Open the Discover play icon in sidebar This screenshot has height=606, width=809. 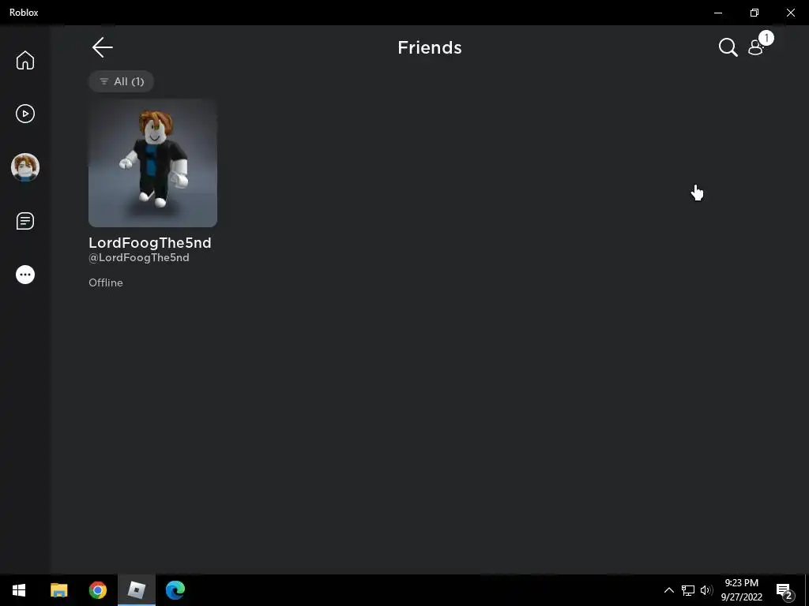[24, 114]
